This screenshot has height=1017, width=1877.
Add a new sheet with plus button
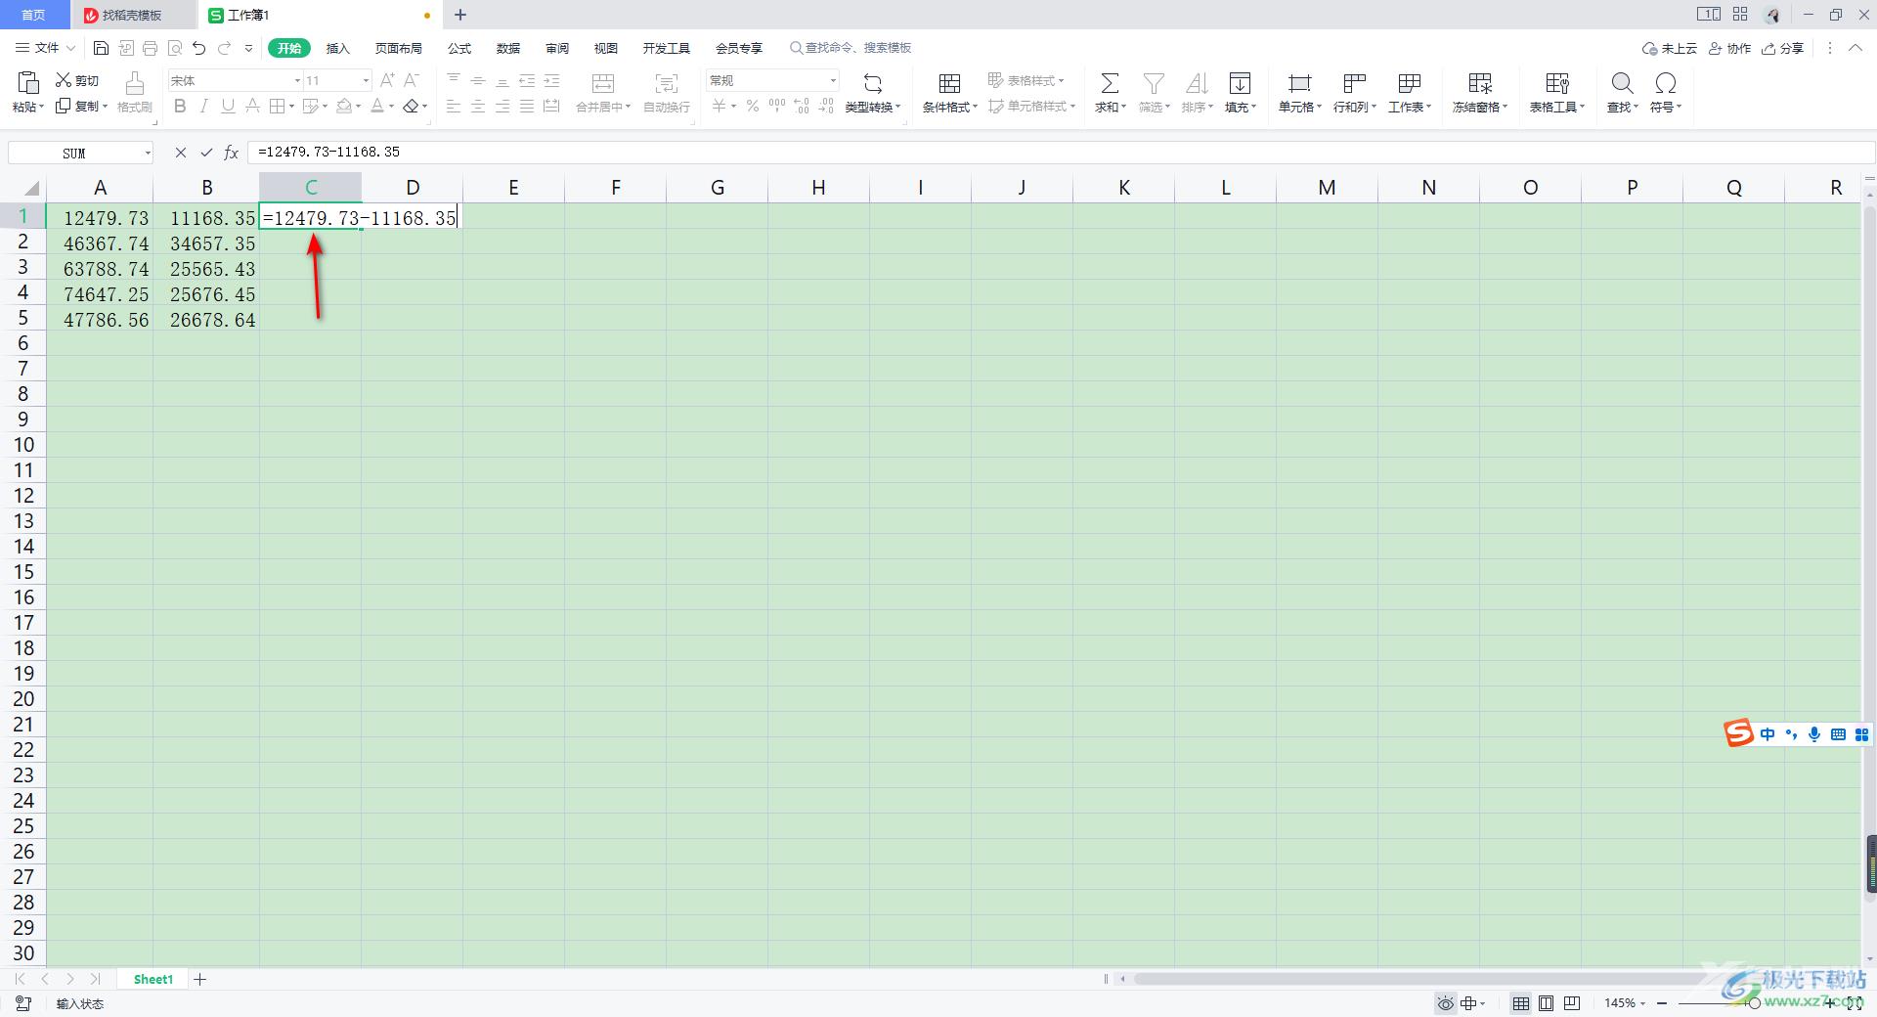[x=200, y=979]
